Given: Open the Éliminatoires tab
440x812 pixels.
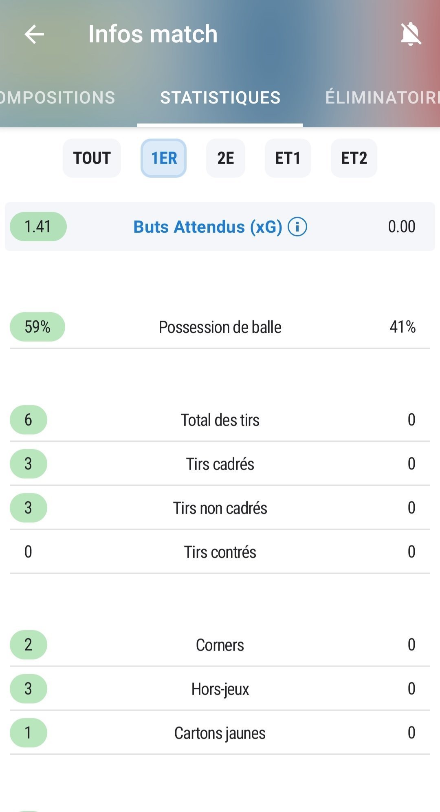Looking at the screenshot, I should [382, 98].
